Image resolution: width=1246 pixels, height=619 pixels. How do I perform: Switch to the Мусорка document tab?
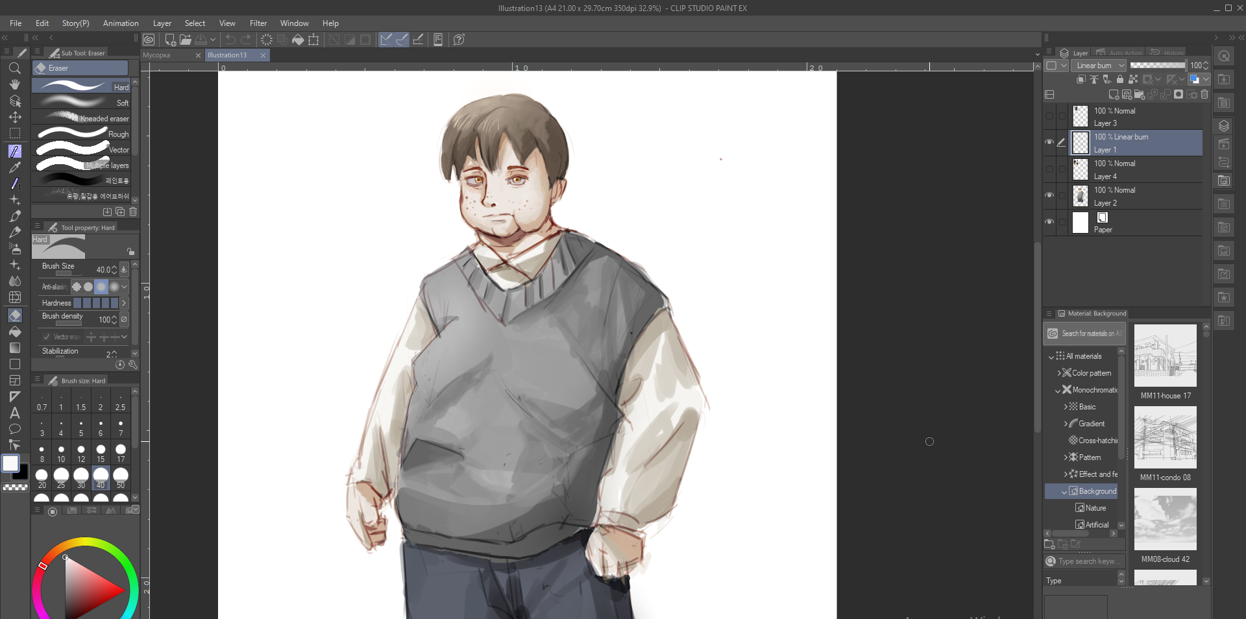point(157,55)
